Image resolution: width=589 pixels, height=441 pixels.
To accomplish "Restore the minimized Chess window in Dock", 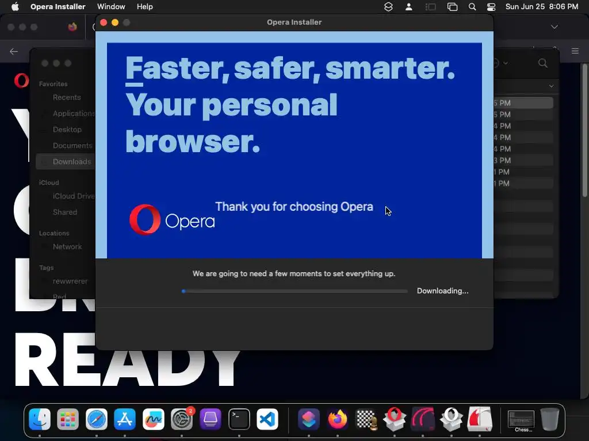I will point(521,420).
